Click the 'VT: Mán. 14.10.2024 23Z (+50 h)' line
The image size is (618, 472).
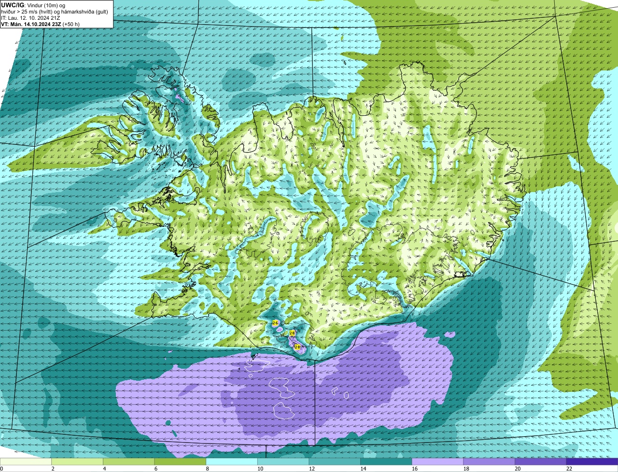pyautogui.click(x=41, y=24)
